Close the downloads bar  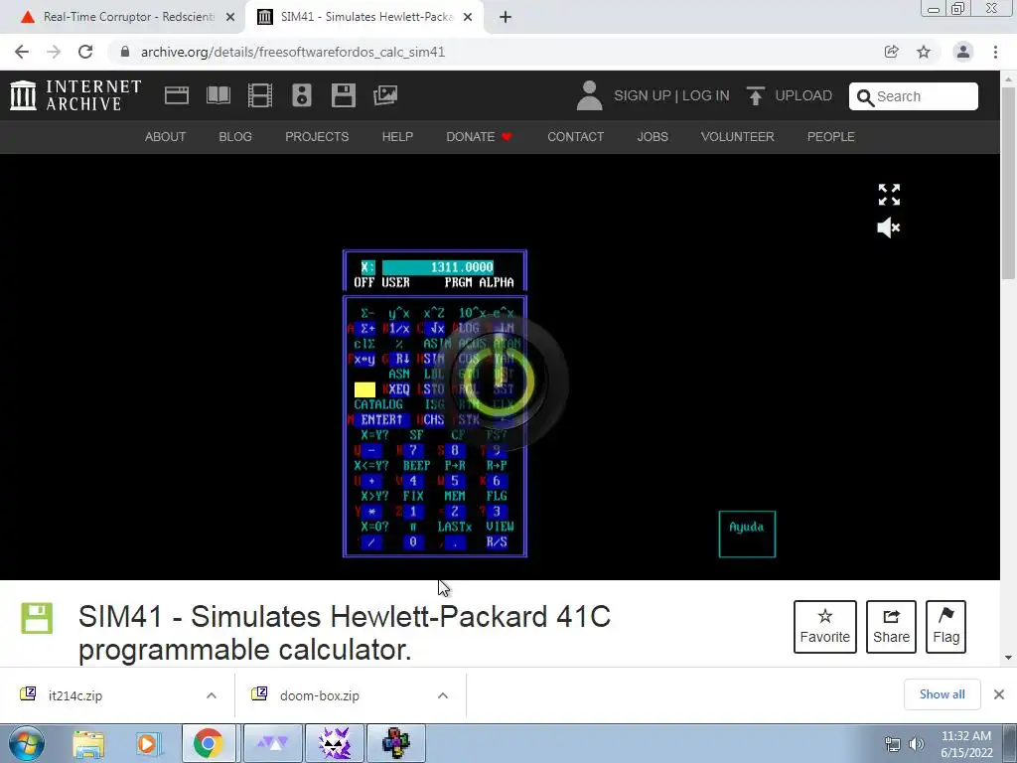999,694
